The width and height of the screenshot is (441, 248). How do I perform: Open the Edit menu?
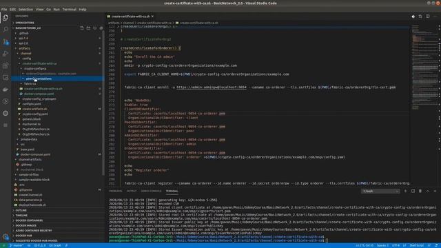tap(12, 9)
